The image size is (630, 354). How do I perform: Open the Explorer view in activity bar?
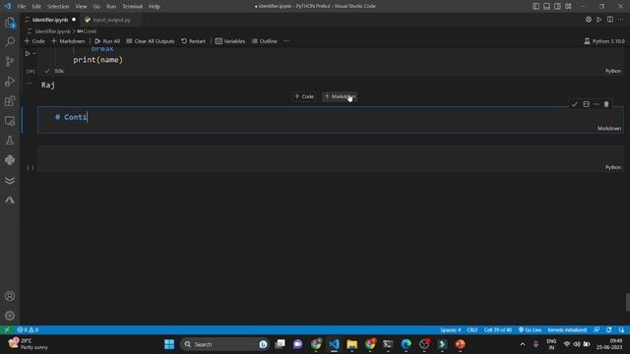coord(10,22)
